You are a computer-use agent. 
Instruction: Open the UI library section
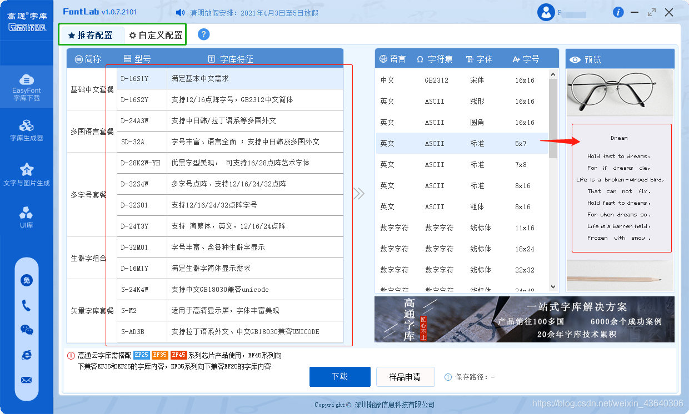pyautogui.click(x=27, y=218)
